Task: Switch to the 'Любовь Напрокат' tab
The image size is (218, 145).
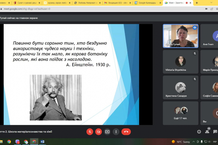Action: pos(88,3)
